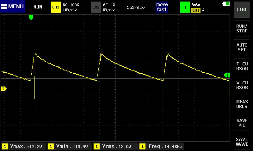The width and height of the screenshot is (253, 151).
Task: Enable the V CURSOR option
Action: (242, 85)
